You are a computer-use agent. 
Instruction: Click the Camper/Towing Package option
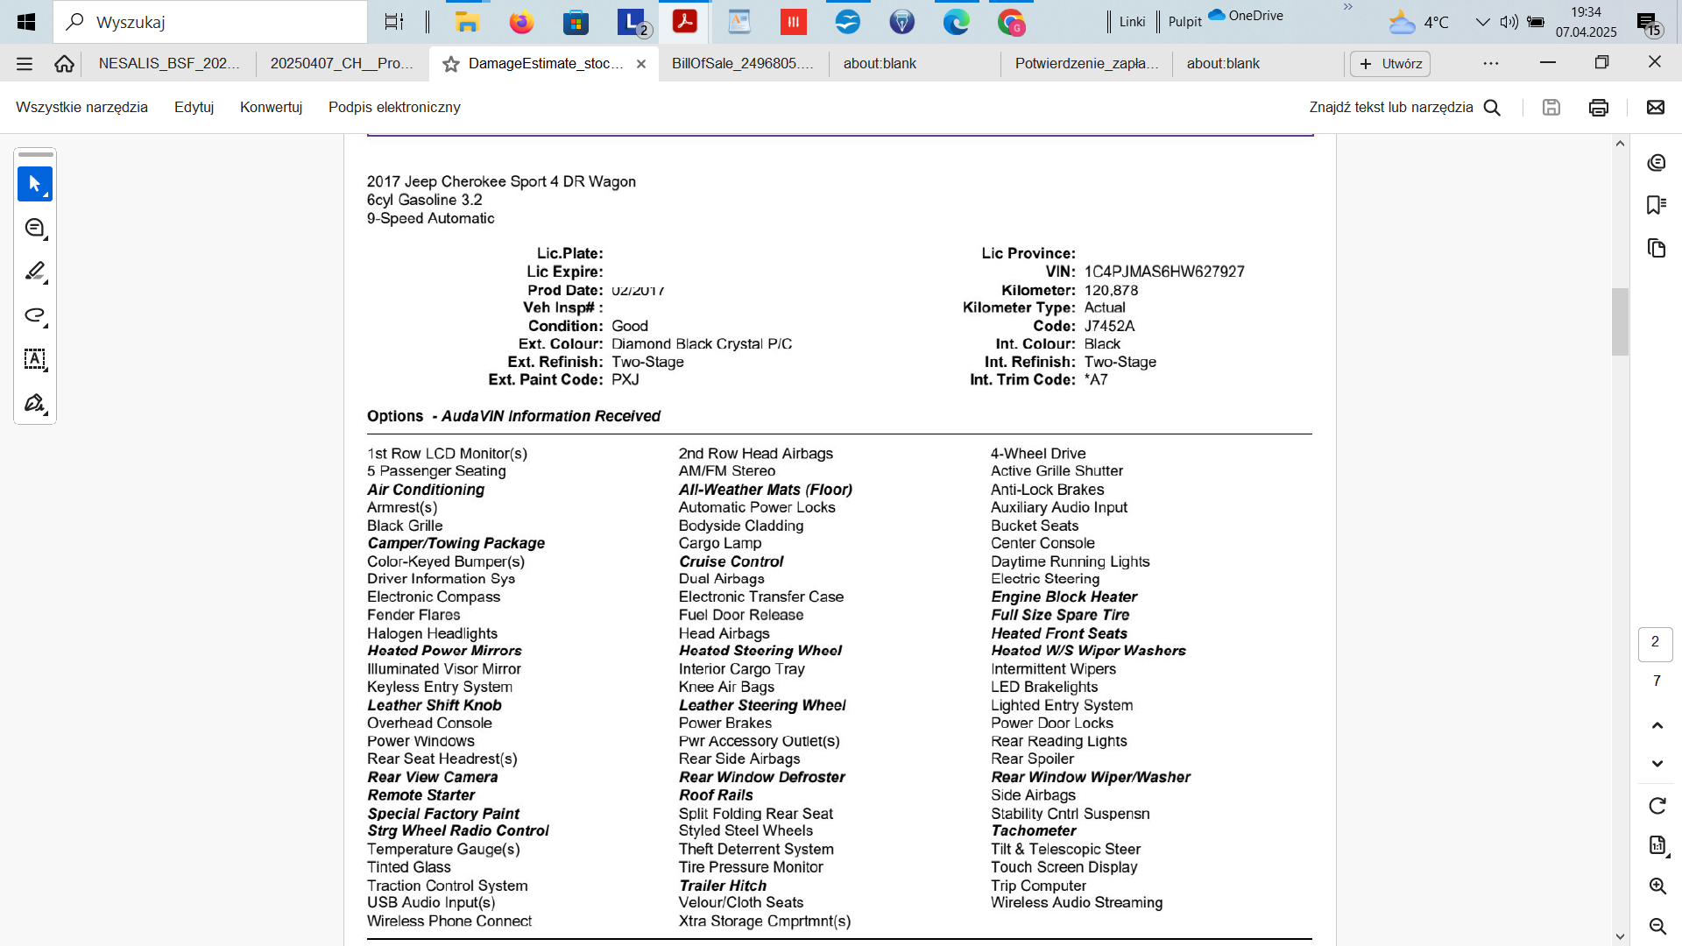456,543
